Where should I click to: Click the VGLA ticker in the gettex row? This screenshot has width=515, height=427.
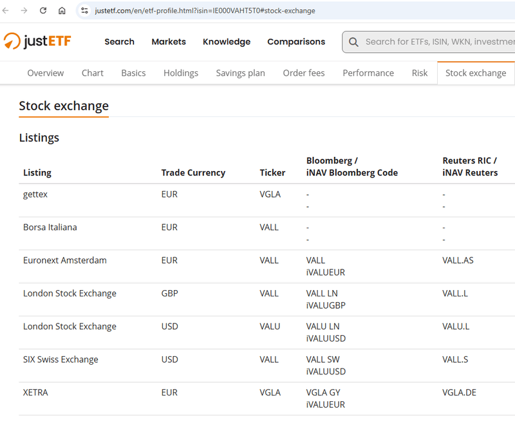270,194
